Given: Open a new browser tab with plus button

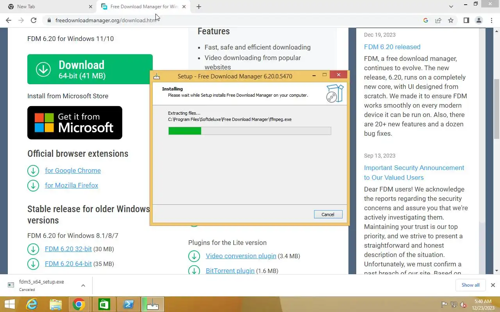Looking at the screenshot, I should point(199,7).
